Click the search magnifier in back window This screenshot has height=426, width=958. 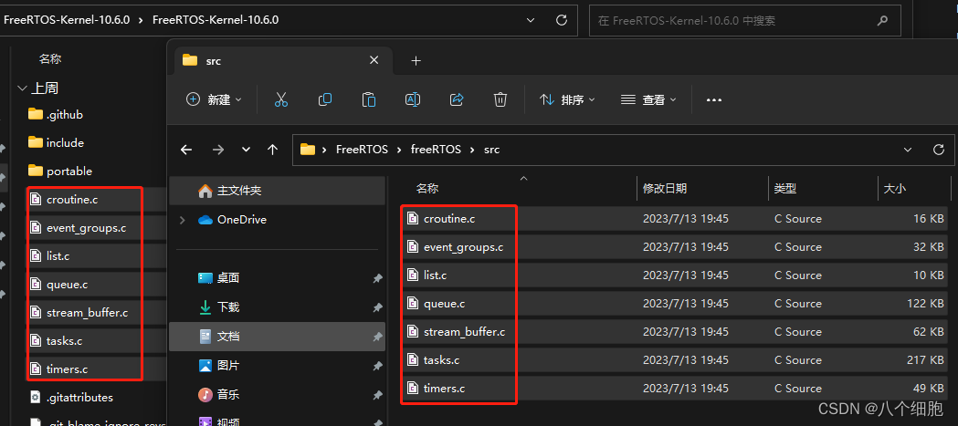(882, 20)
